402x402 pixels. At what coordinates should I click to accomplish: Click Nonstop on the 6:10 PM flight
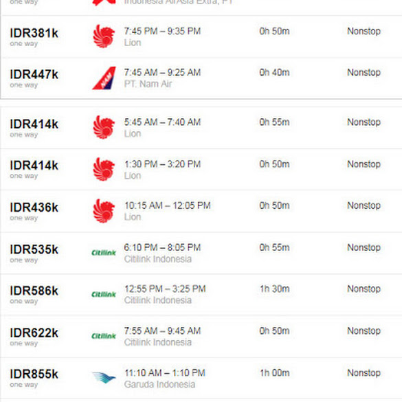[x=364, y=247]
